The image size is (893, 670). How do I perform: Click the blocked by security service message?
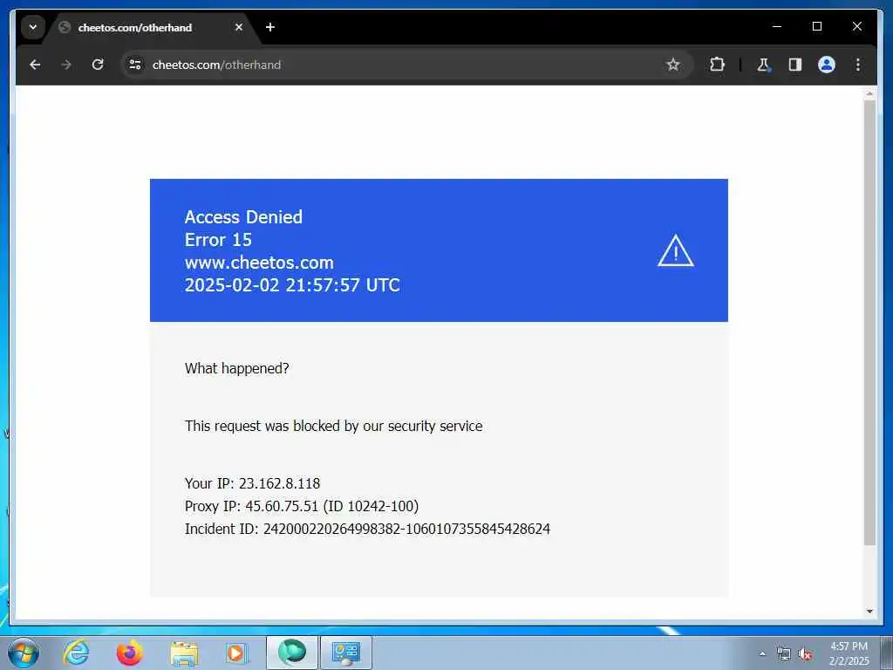pyautogui.click(x=334, y=426)
